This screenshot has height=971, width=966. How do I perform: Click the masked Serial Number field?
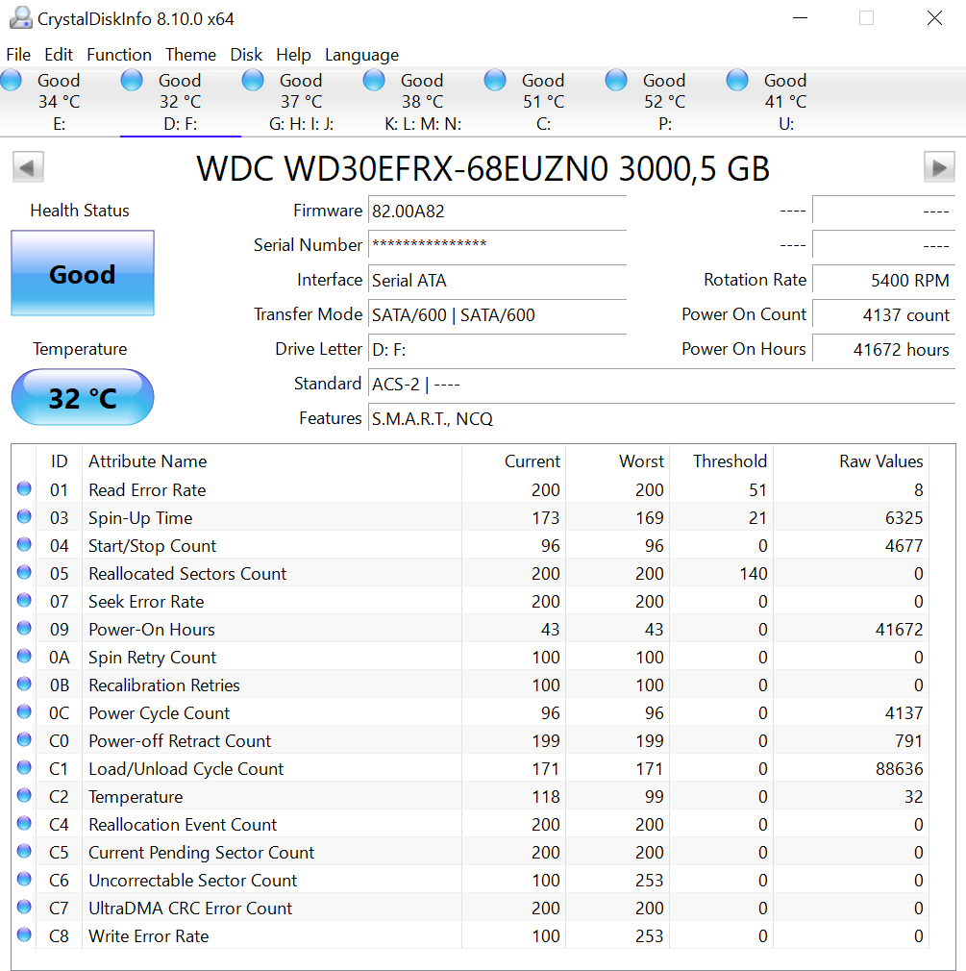(497, 246)
